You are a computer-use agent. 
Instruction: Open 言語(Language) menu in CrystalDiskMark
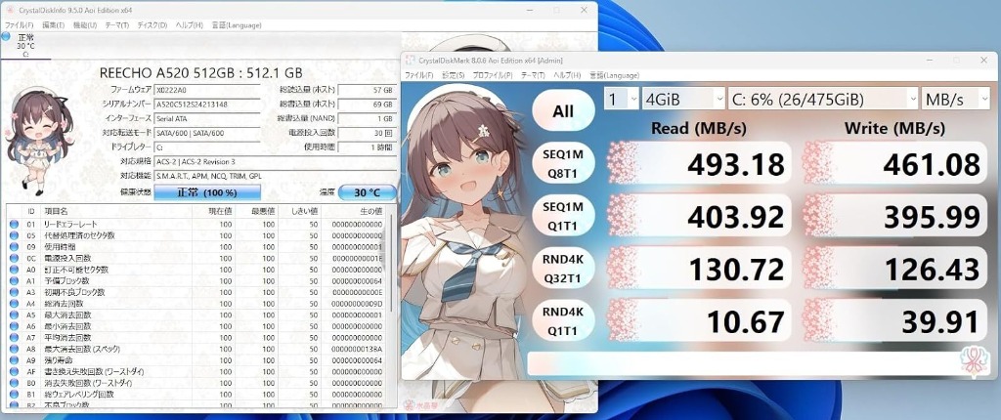click(614, 75)
